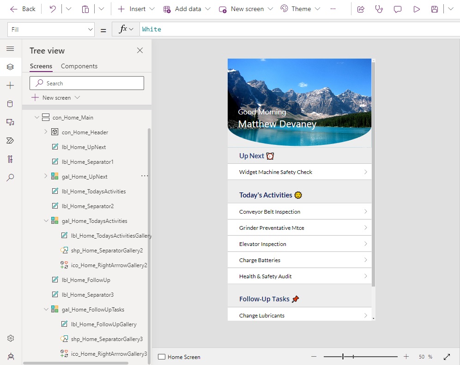Click Home Screen label in status bar

point(184,357)
